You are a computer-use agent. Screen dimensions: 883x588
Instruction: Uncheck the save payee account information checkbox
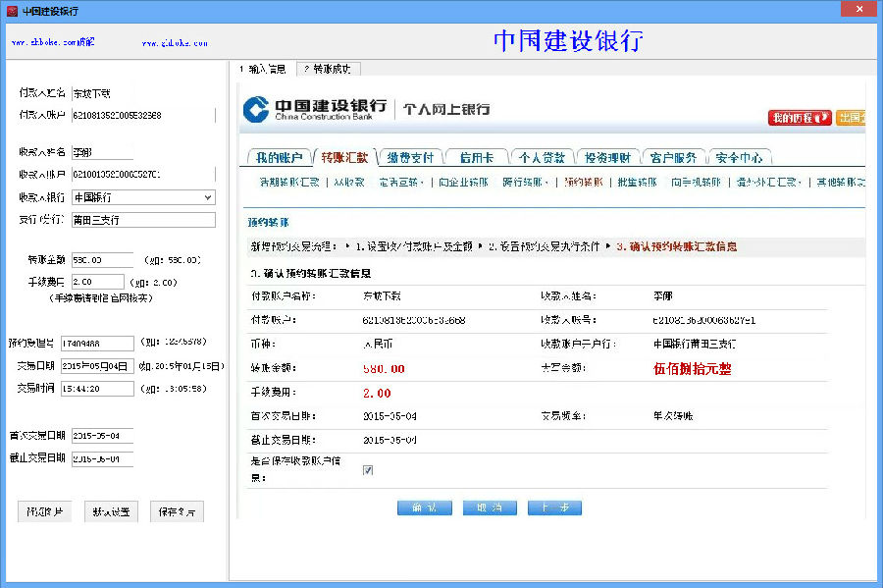(x=368, y=469)
